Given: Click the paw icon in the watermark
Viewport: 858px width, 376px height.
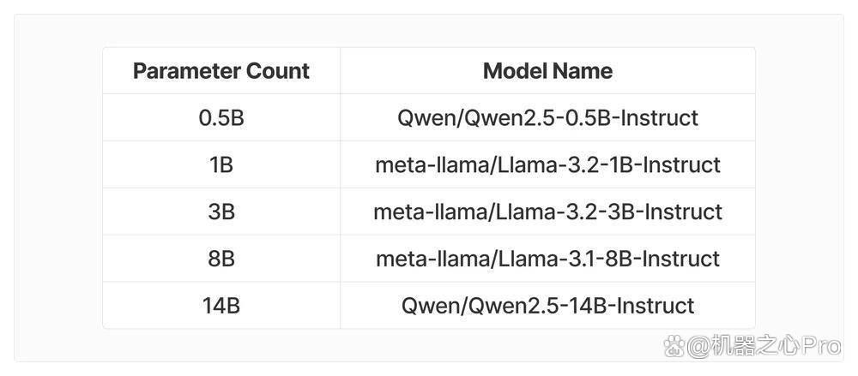Looking at the screenshot, I should point(674,346).
